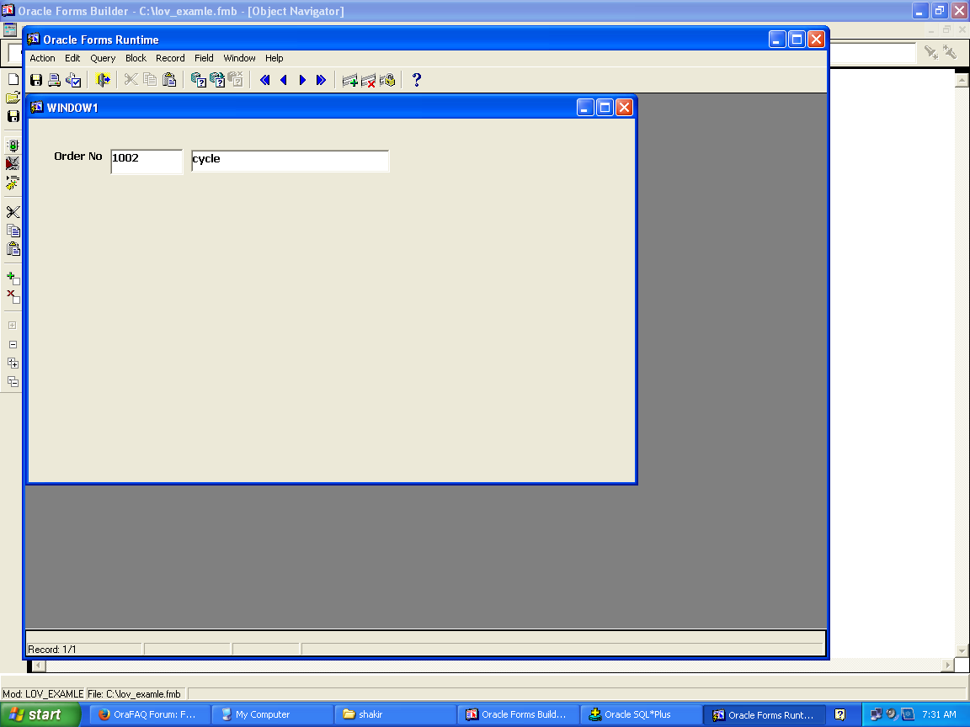Click the text field containing cycle
This screenshot has height=727, width=970.
click(290, 161)
